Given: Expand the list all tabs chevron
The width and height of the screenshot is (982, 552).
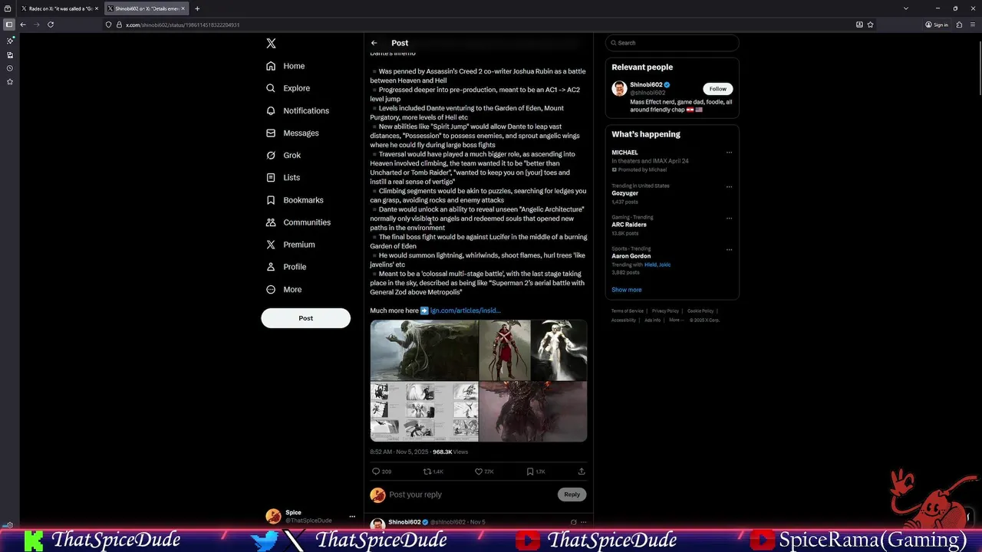Looking at the screenshot, I should [906, 8].
